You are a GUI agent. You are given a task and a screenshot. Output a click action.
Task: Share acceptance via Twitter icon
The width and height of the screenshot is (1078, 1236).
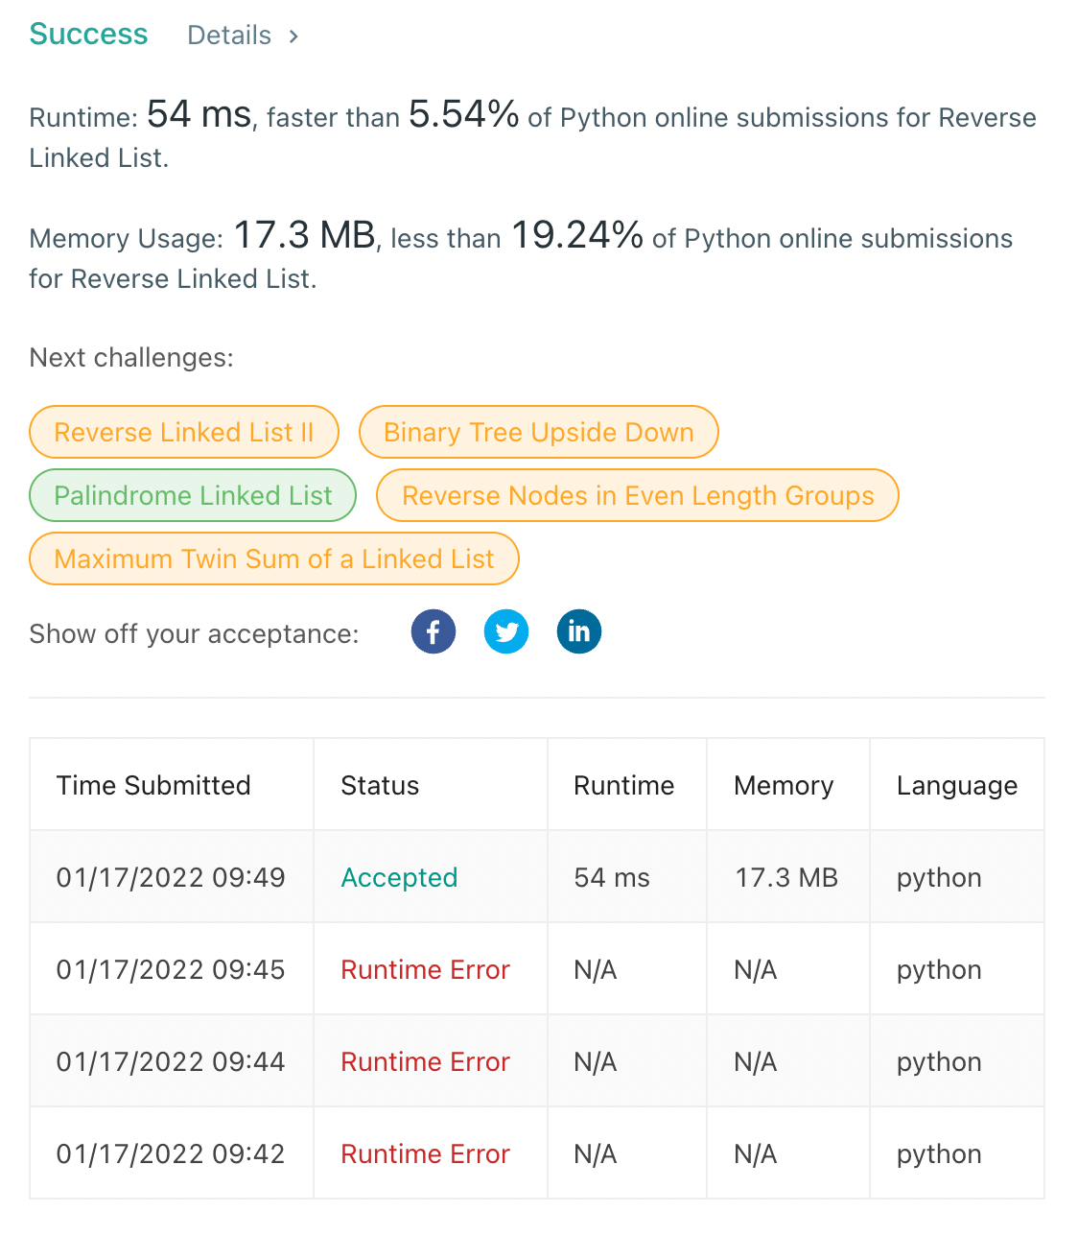tap(506, 631)
